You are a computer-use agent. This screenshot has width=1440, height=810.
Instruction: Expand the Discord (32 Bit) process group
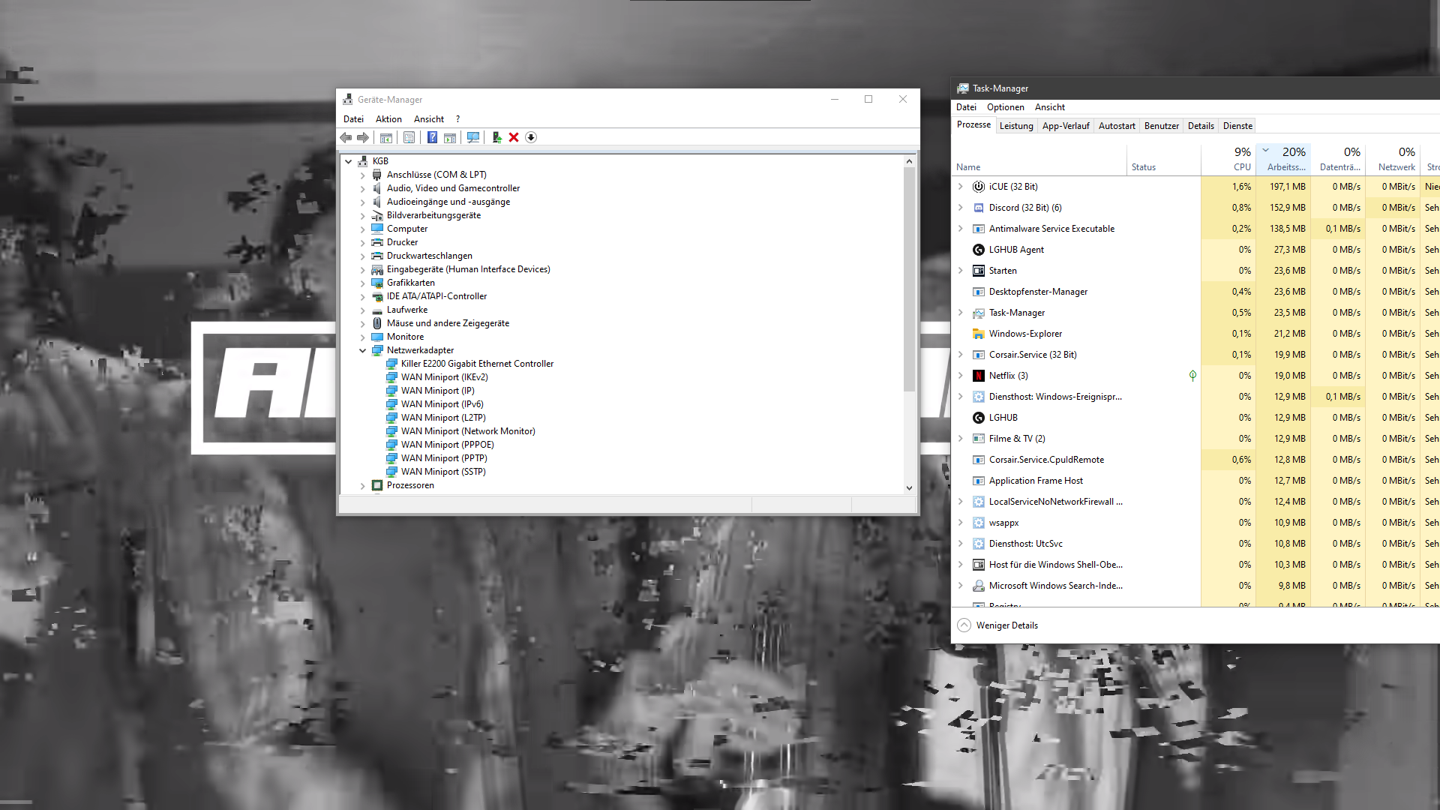(x=961, y=208)
